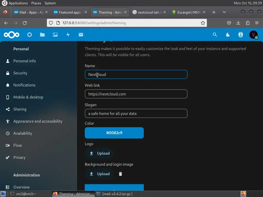Open a new browser tab
Viewport: 263px width, 197px height.
pyautogui.click(x=214, y=12)
